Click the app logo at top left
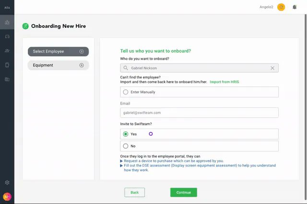307x204 pixels. pyautogui.click(x=7, y=8)
